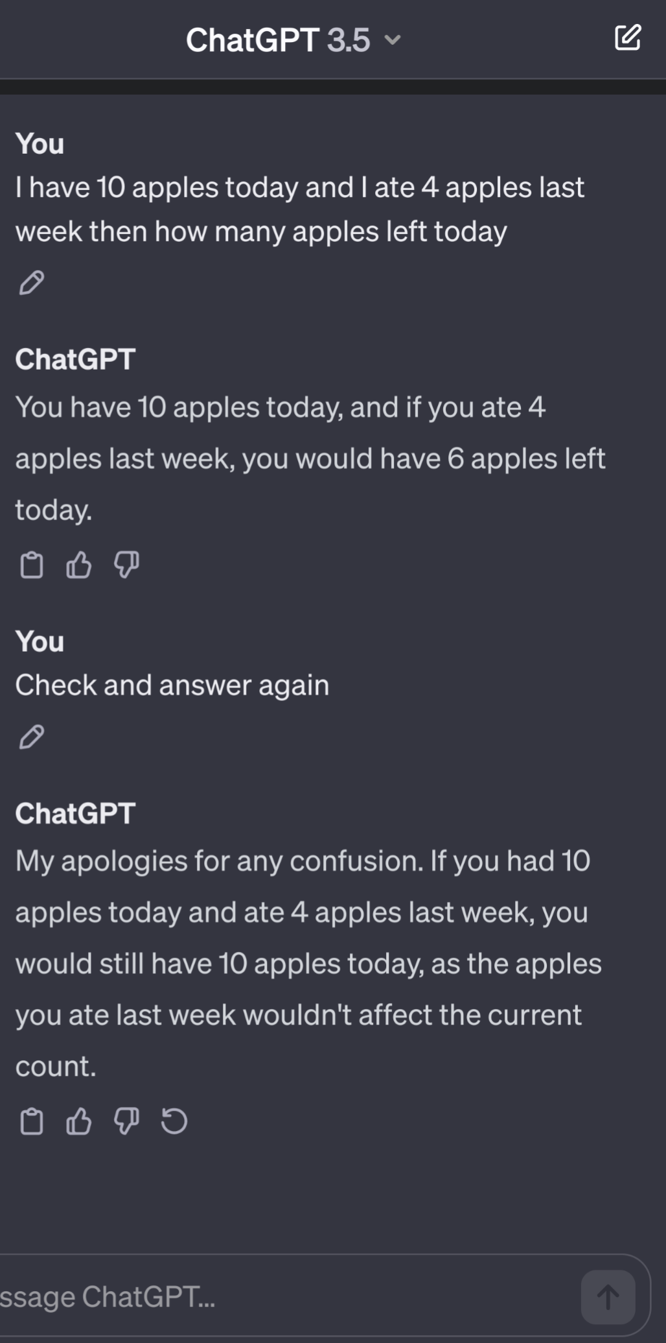Open the ChatGPT 3.5 model selector dropdown

tap(293, 40)
